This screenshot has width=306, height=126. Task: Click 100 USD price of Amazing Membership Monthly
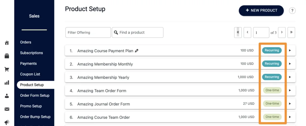click(247, 63)
